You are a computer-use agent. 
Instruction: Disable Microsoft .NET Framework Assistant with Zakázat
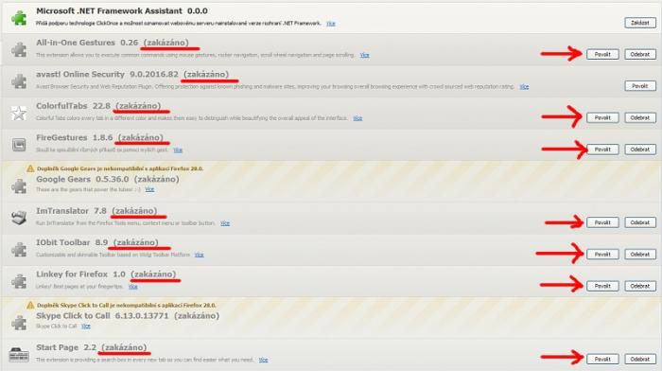(640, 23)
